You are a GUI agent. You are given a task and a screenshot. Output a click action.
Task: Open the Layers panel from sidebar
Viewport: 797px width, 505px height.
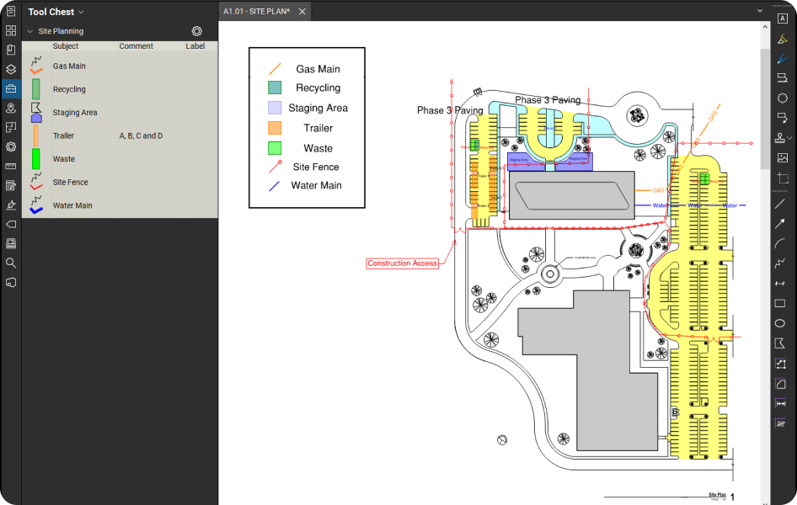(11, 69)
